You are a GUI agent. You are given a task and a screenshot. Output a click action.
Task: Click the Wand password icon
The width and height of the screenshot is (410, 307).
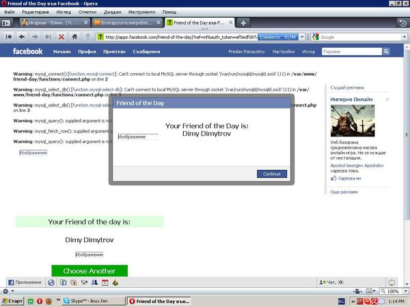point(88,37)
